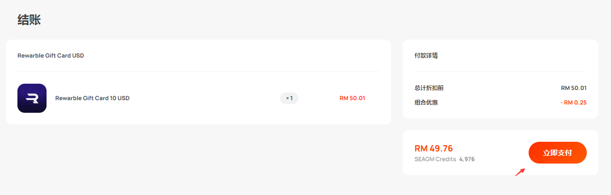This screenshot has width=611, height=195.
Task: Open the Rewarble logo product thumbnail
Action: point(32,98)
